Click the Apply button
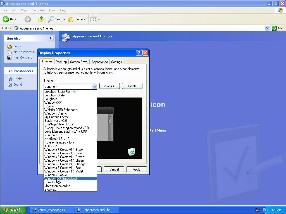 (x=137, y=169)
